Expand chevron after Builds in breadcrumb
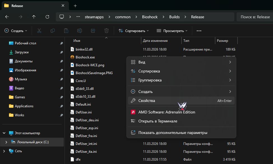273x164 pixels. click(x=185, y=17)
